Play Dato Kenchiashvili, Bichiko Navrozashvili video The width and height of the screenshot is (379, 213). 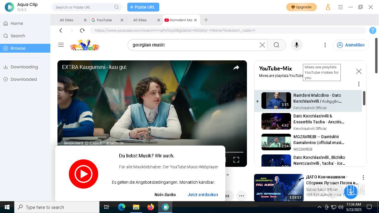click(x=308, y=160)
